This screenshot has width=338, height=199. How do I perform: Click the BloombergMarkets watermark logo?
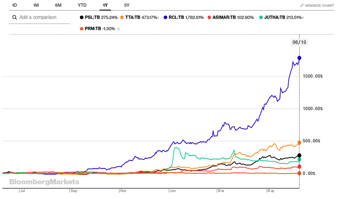pyautogui.click(x=44, y=182)
